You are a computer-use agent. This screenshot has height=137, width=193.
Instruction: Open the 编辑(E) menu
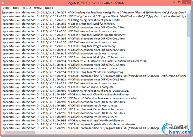(16, 8)
